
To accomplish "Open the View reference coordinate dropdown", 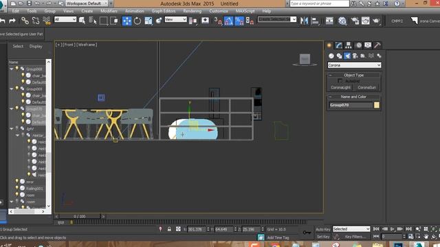I will pyautogui.click(x=176, y=19).
